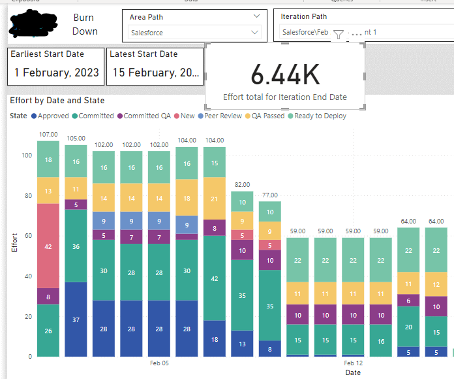Select the Approved segment labeled 8 in 77.00 bar
Viewport: 454px width, 379px height.
(x=270, y=349)
